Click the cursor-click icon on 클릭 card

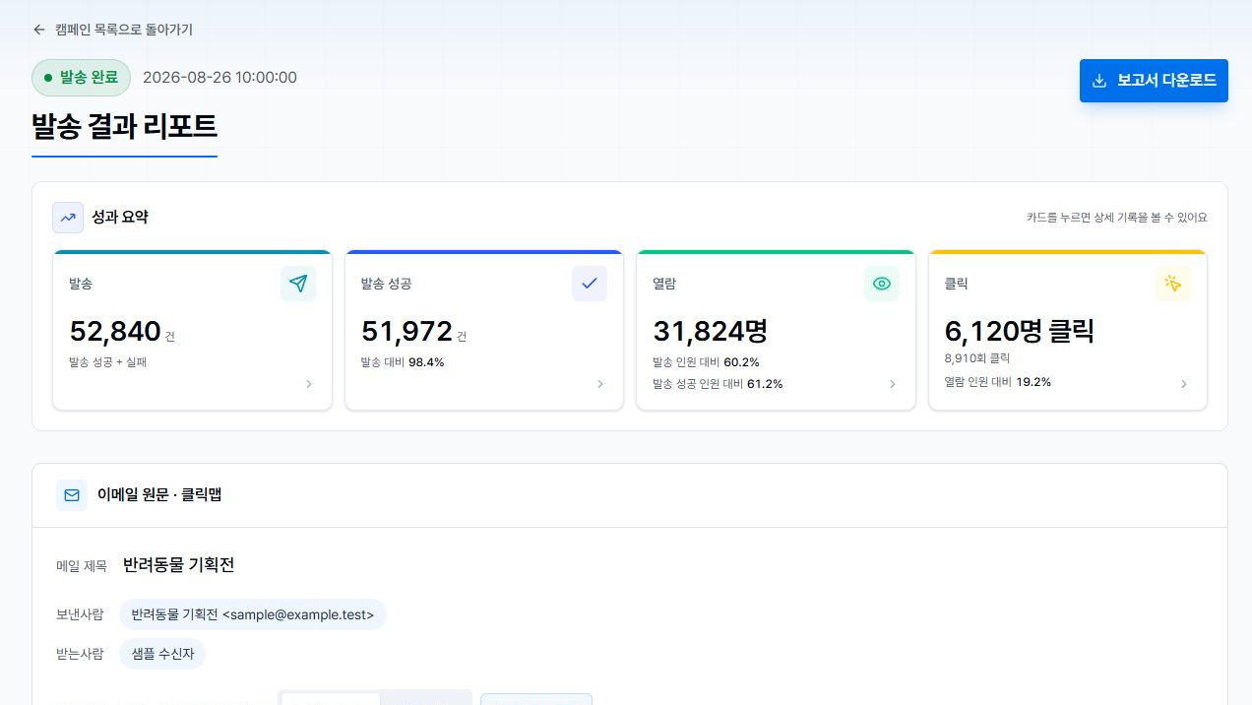coord(1173,284)
